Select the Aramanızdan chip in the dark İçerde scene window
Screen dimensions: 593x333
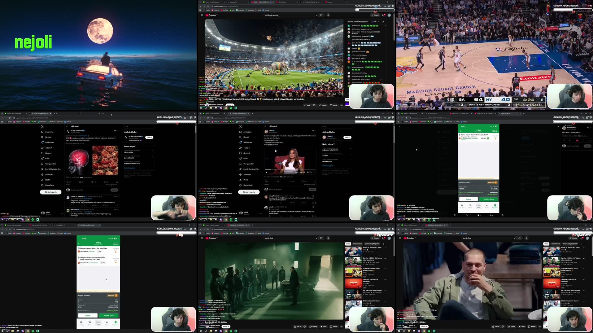click(357, 244)
